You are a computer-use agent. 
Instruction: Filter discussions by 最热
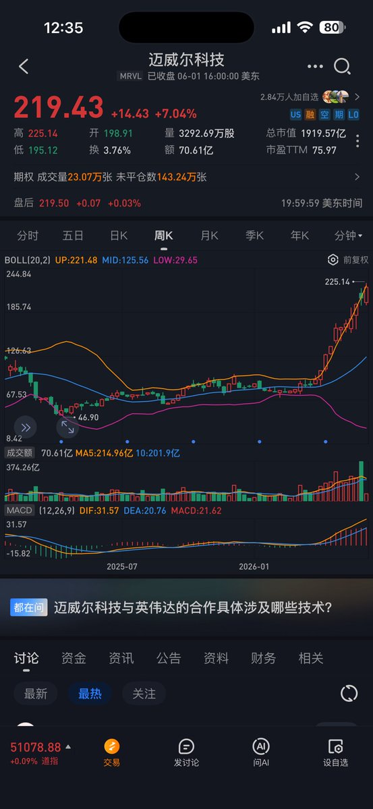pyautogui.click(x=90, y=694)
